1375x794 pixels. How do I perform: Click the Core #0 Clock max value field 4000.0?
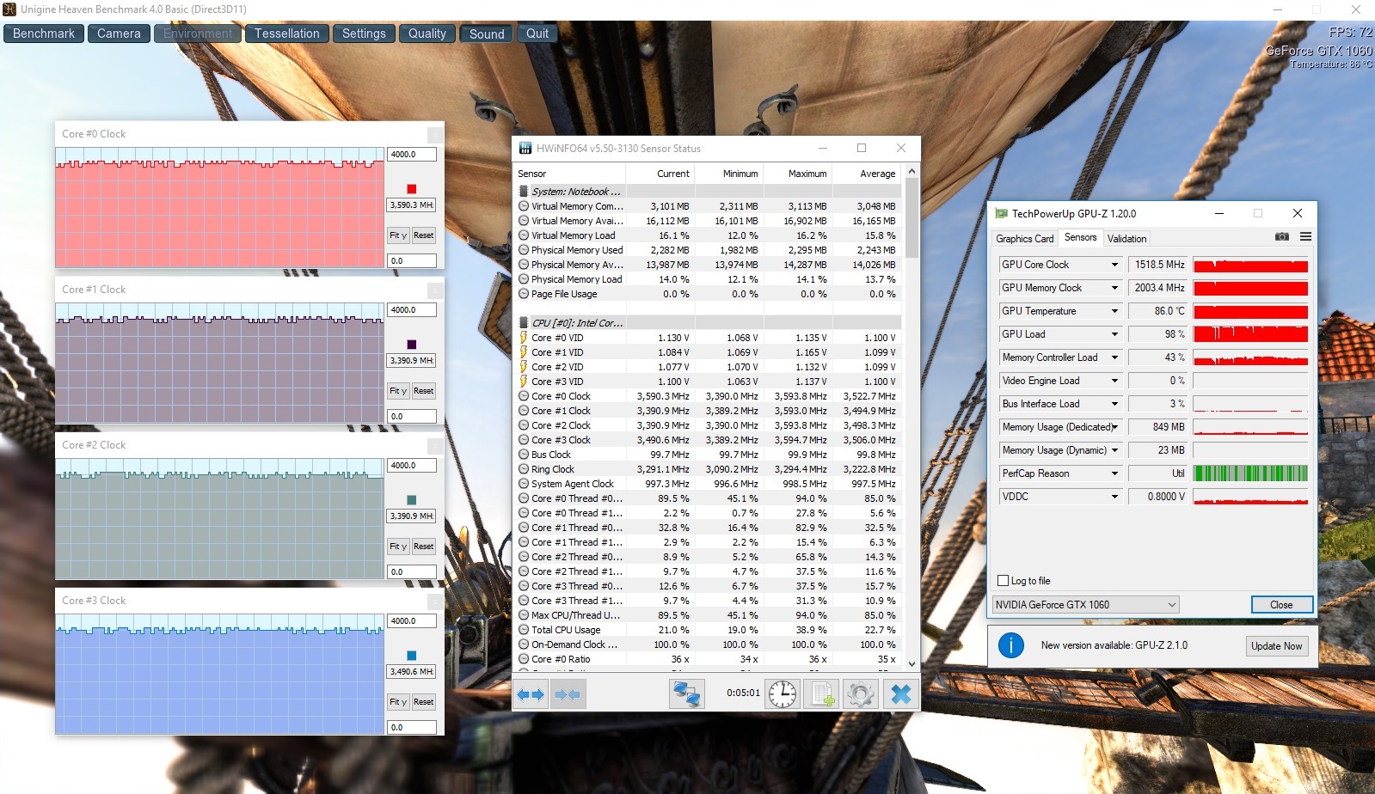click(x=412, y=155)
